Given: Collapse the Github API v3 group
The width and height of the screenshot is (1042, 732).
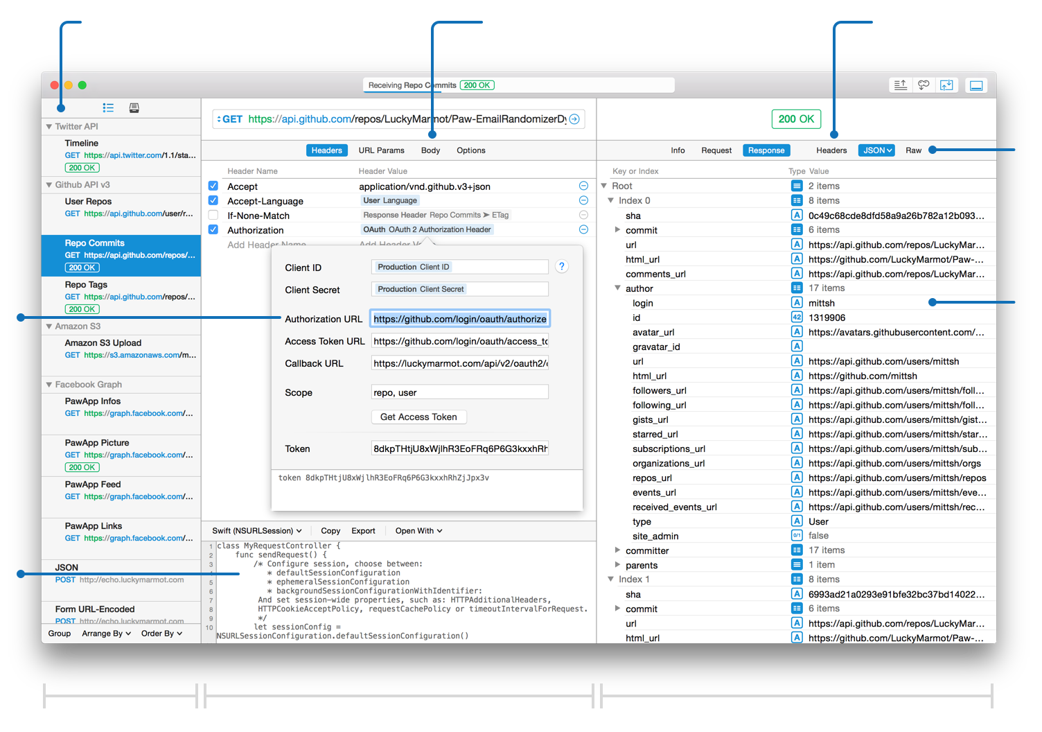Looking at the screenshot, I should click(x=49, y=185).
